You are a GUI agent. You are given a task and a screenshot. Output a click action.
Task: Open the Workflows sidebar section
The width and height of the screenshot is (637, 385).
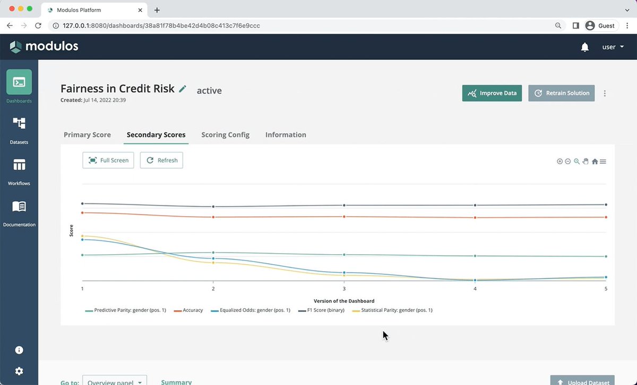[19, 172]
